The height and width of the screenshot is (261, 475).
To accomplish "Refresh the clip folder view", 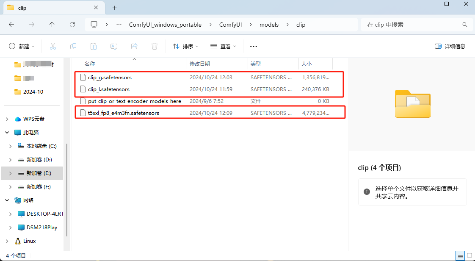I will pos(72,25).
